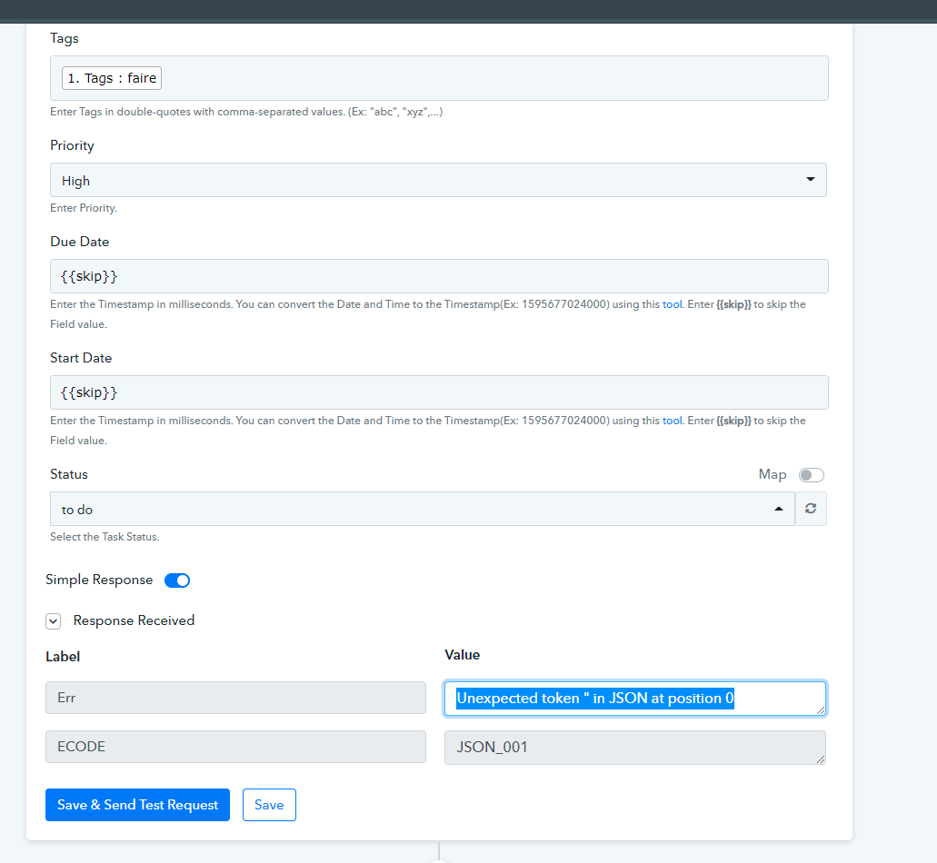This screenshot has width=937, height=863.
Task: Click the 'Simple Response' label text
Action: (x=99, y=580)
